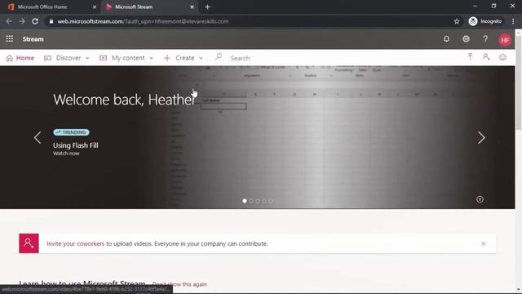522x294 pixels.
Task: Click the My content video icon
Action: [x=104, y=58]
